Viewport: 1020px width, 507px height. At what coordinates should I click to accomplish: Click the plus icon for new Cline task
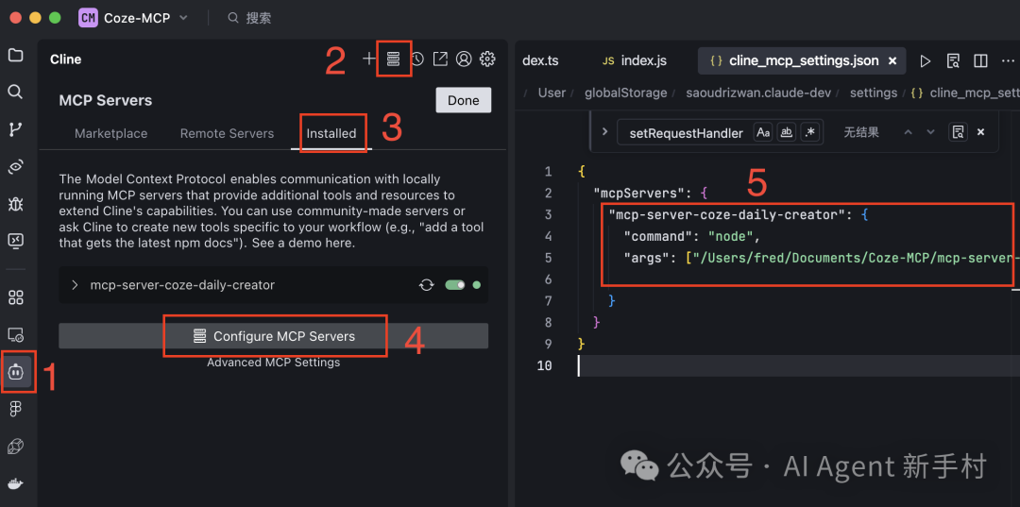[369, 59]
